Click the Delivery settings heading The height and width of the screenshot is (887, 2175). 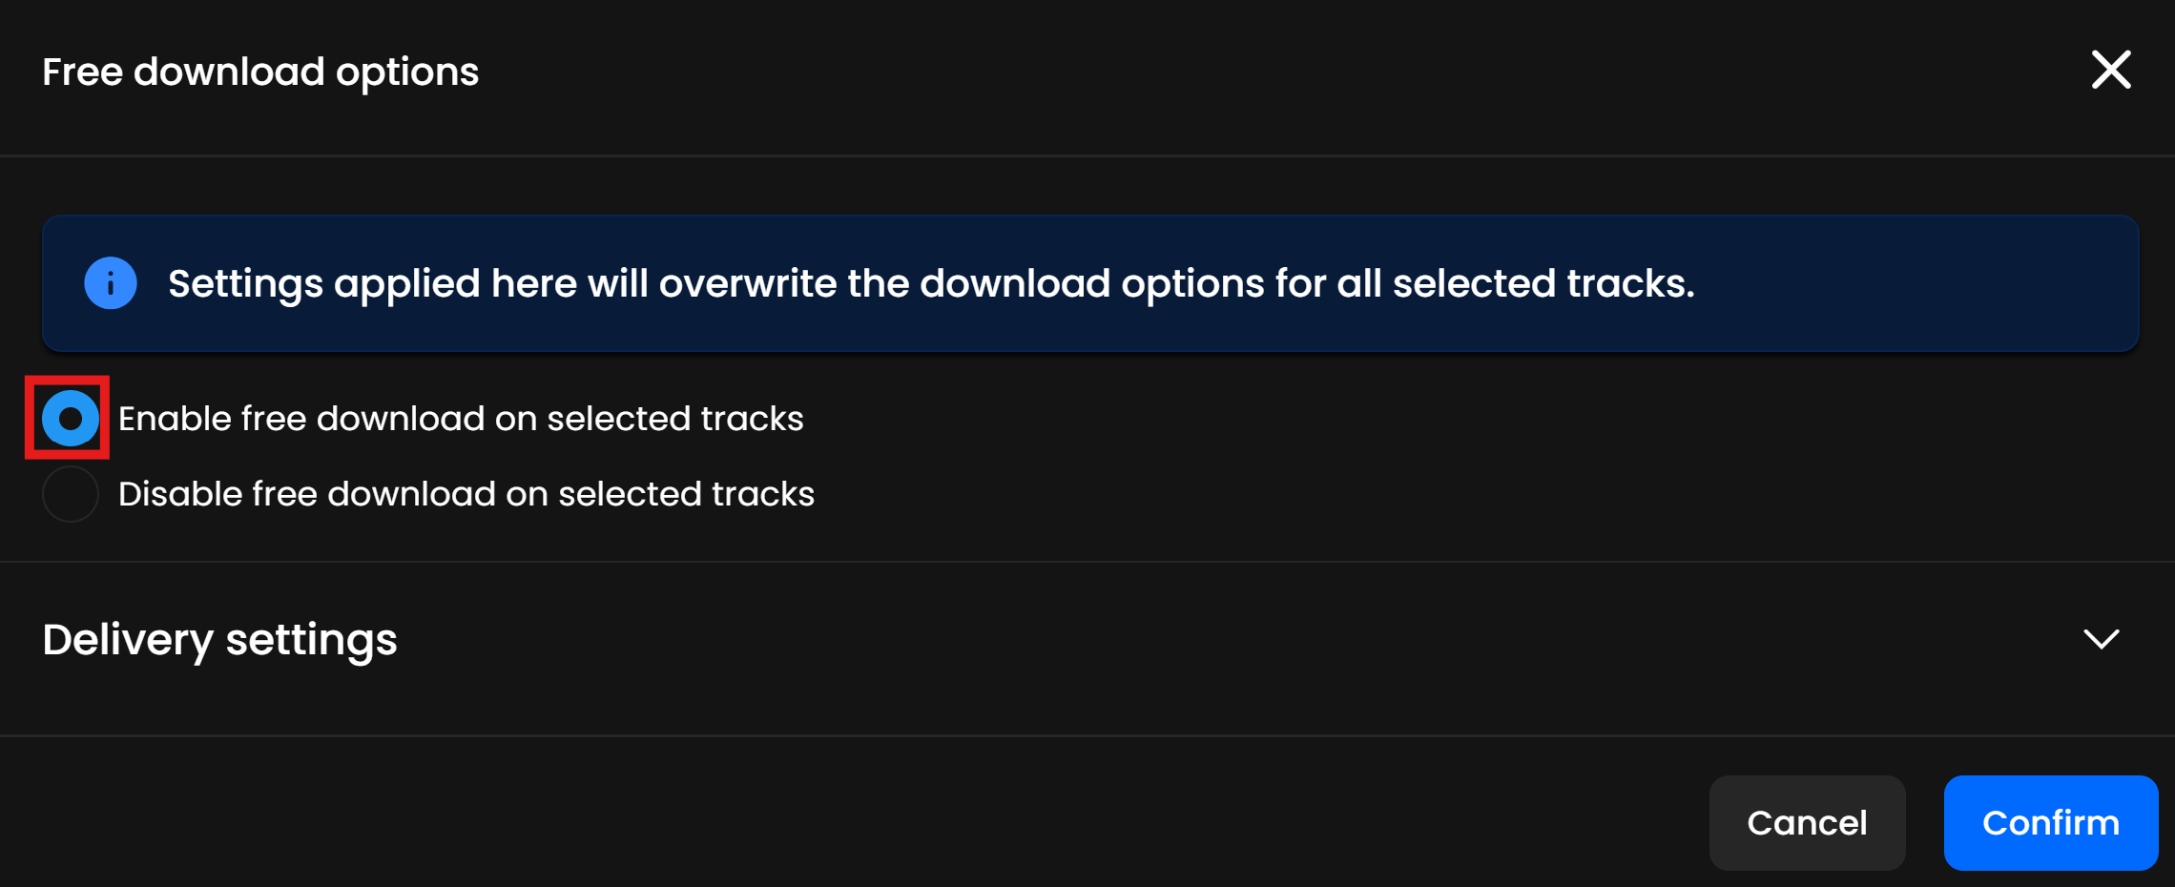pos(219,639)
